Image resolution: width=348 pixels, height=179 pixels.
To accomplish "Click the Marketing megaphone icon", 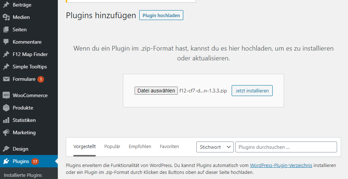I will pos(6,132).
